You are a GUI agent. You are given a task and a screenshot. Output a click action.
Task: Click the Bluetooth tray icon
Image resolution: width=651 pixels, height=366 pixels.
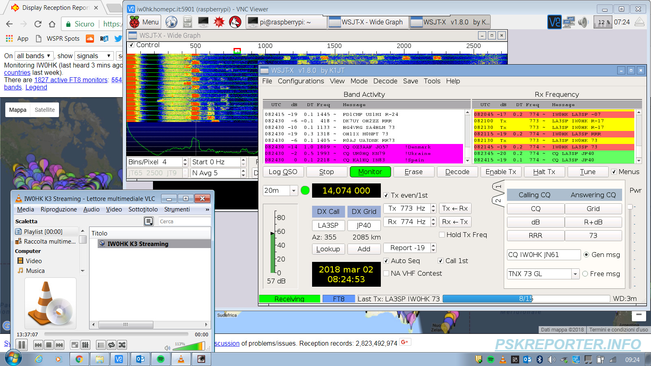(x=540, y=359)
